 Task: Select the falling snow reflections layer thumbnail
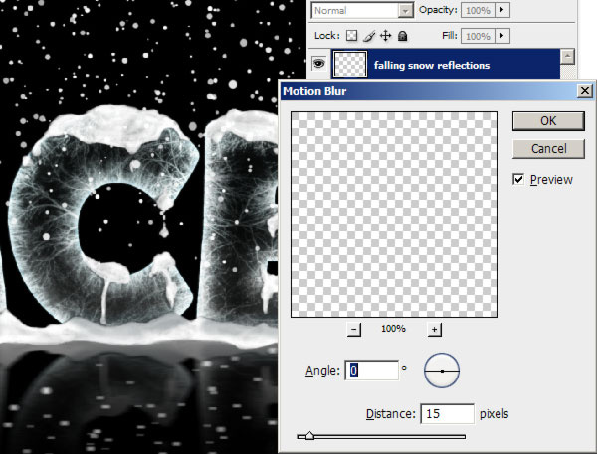pyautogui.click(x=349, y=66)
